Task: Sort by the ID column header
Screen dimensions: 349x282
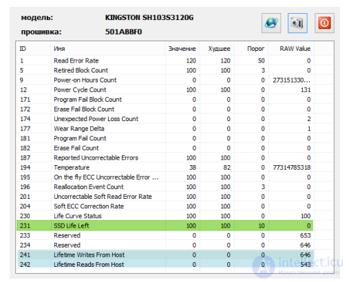Action: pos(33,49)
